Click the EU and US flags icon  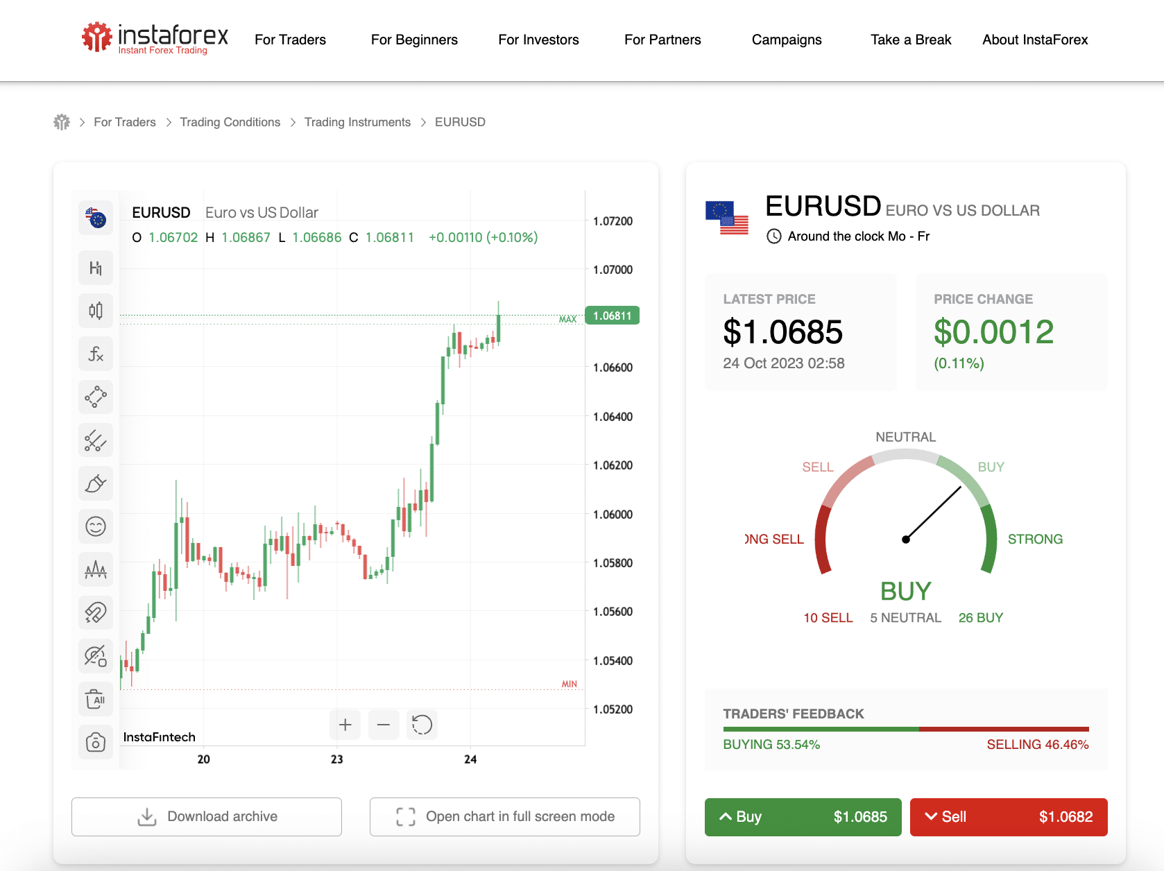[727, 218]
